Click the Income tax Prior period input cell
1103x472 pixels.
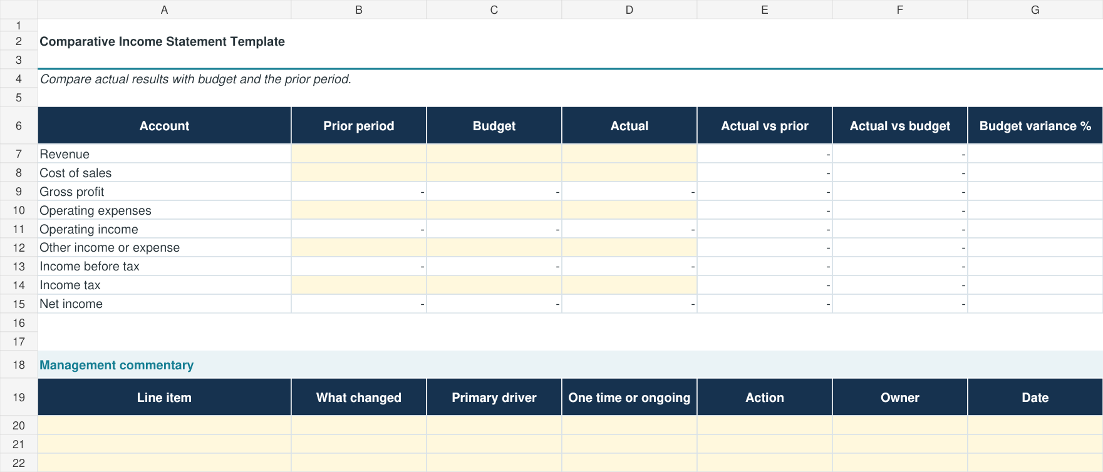(359, 285)
